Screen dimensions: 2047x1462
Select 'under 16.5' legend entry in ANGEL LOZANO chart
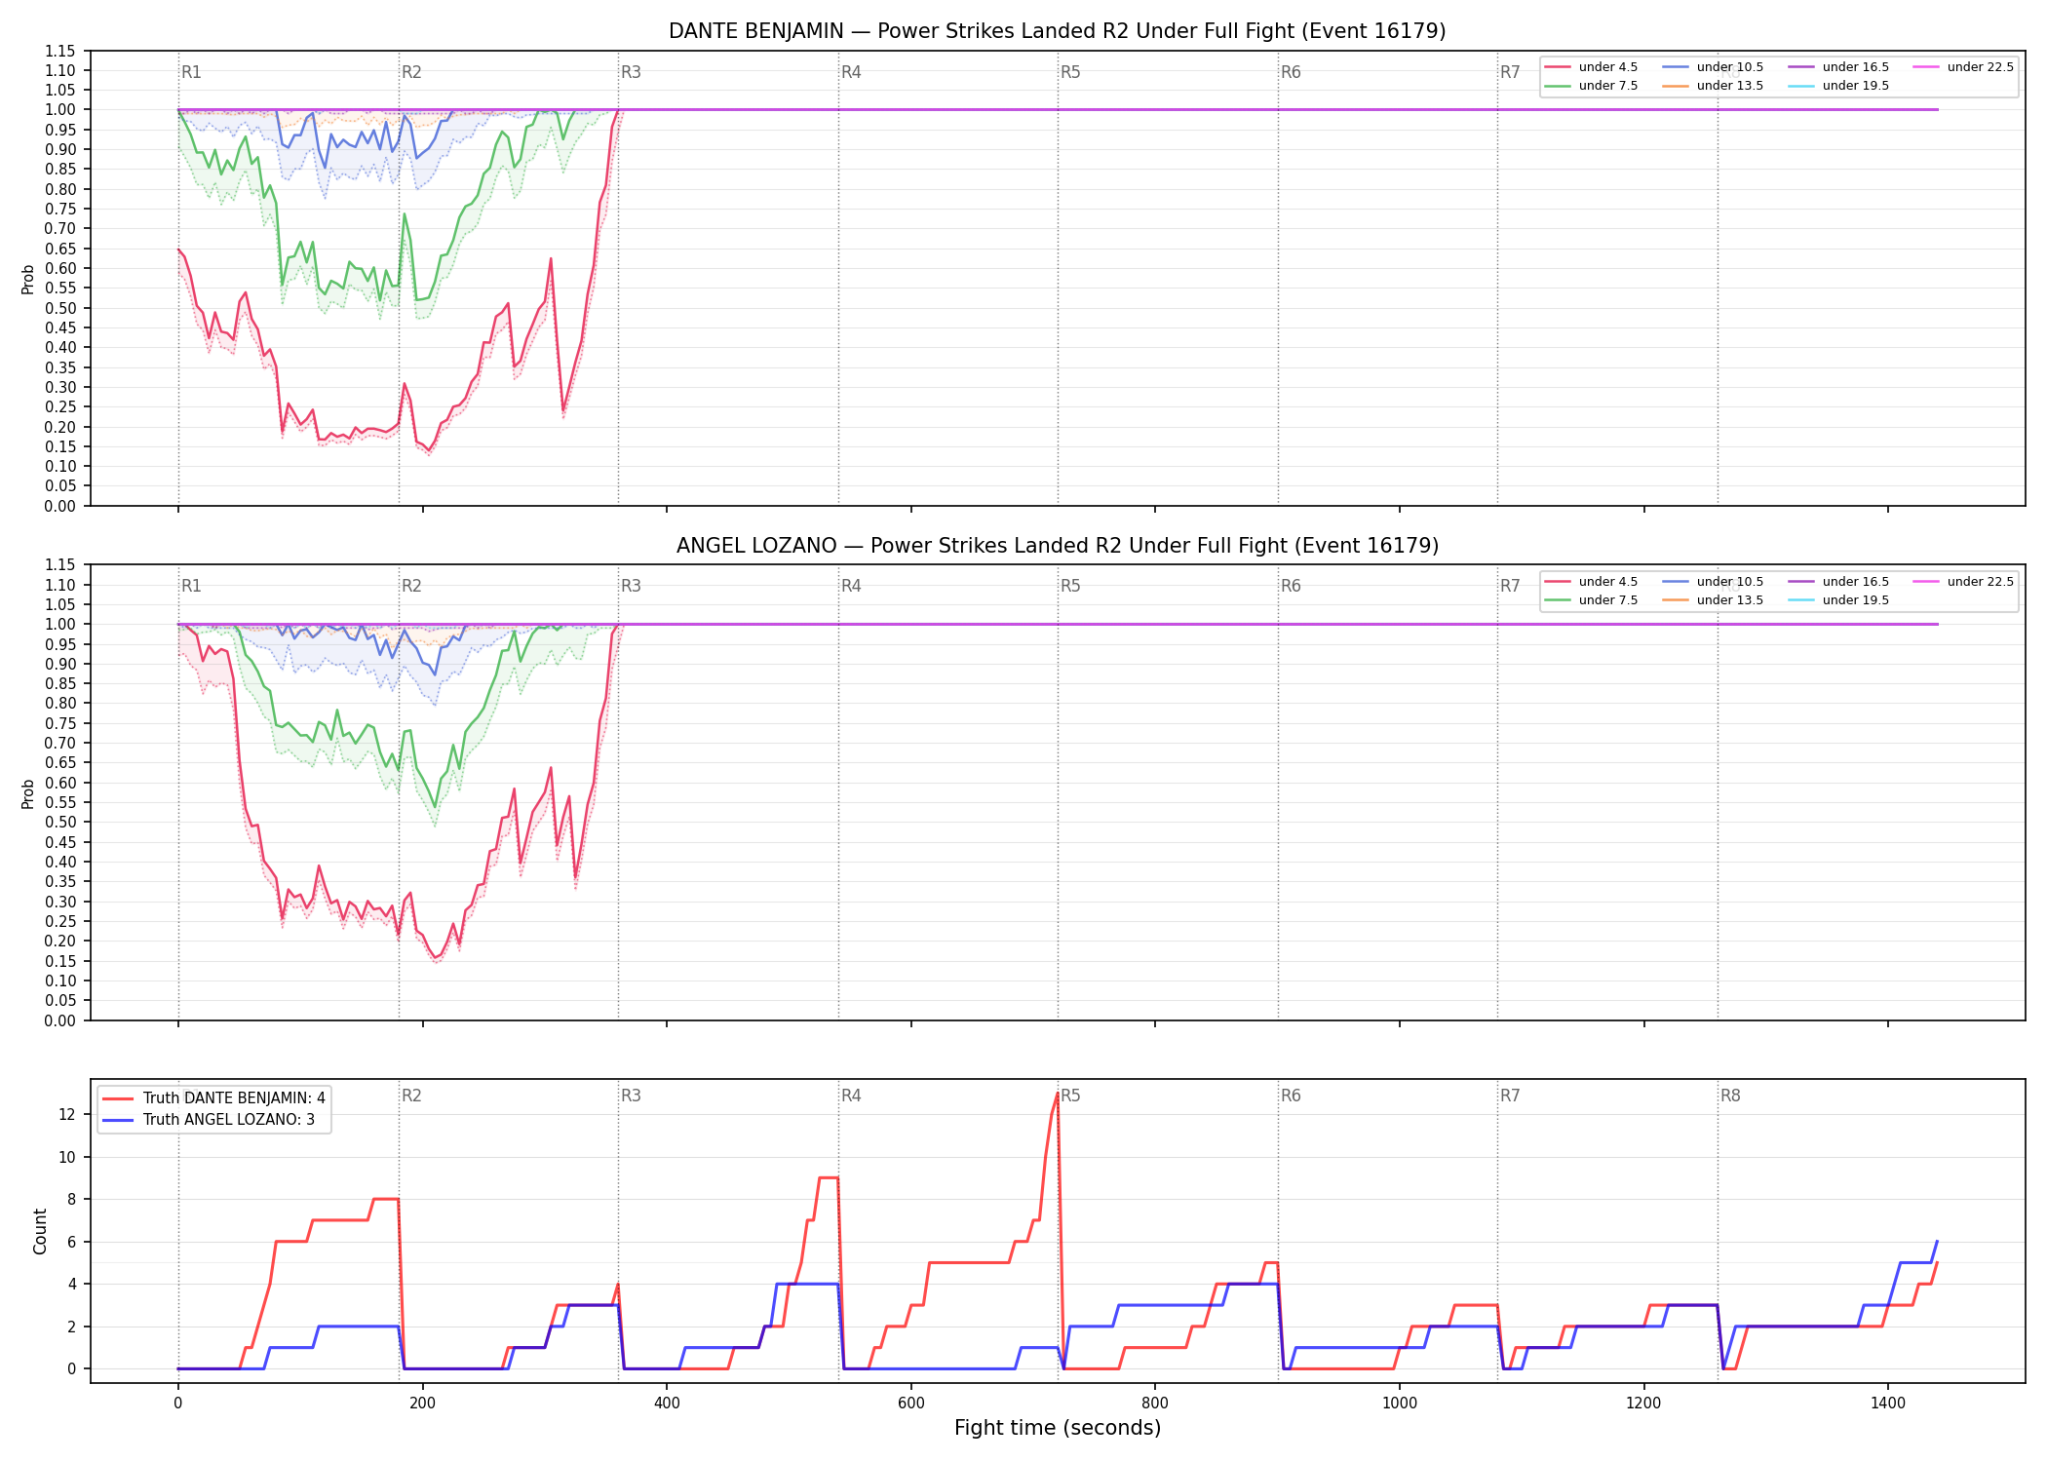pyautogui.click(x=1838, y=582)
